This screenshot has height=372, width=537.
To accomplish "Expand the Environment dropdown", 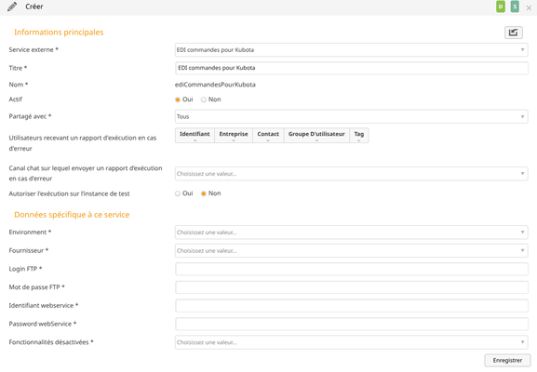I will click(x=352, y=232).
